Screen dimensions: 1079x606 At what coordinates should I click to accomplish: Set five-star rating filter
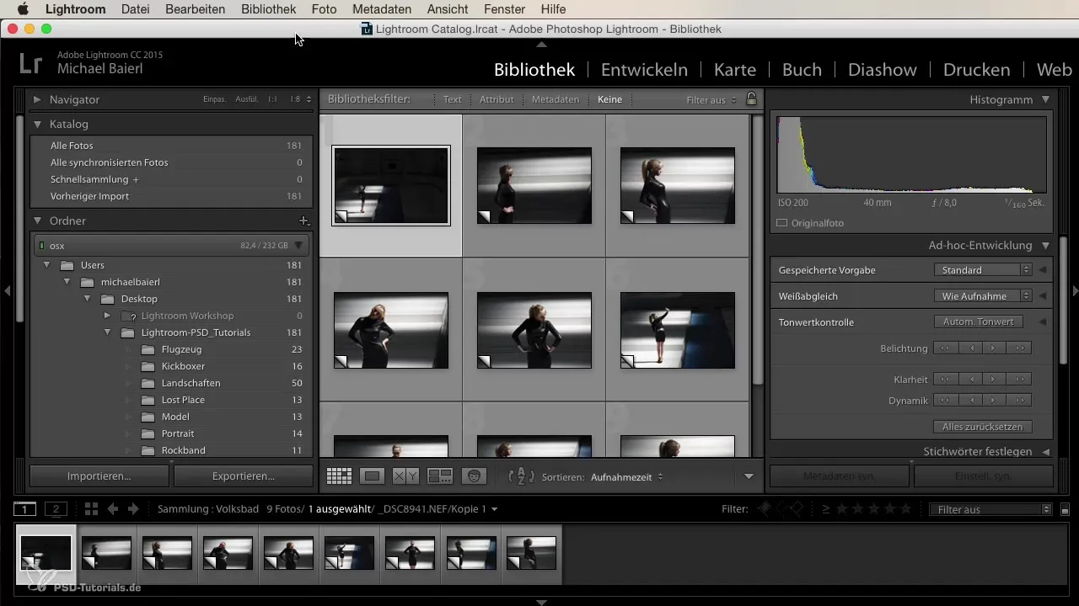906,509
